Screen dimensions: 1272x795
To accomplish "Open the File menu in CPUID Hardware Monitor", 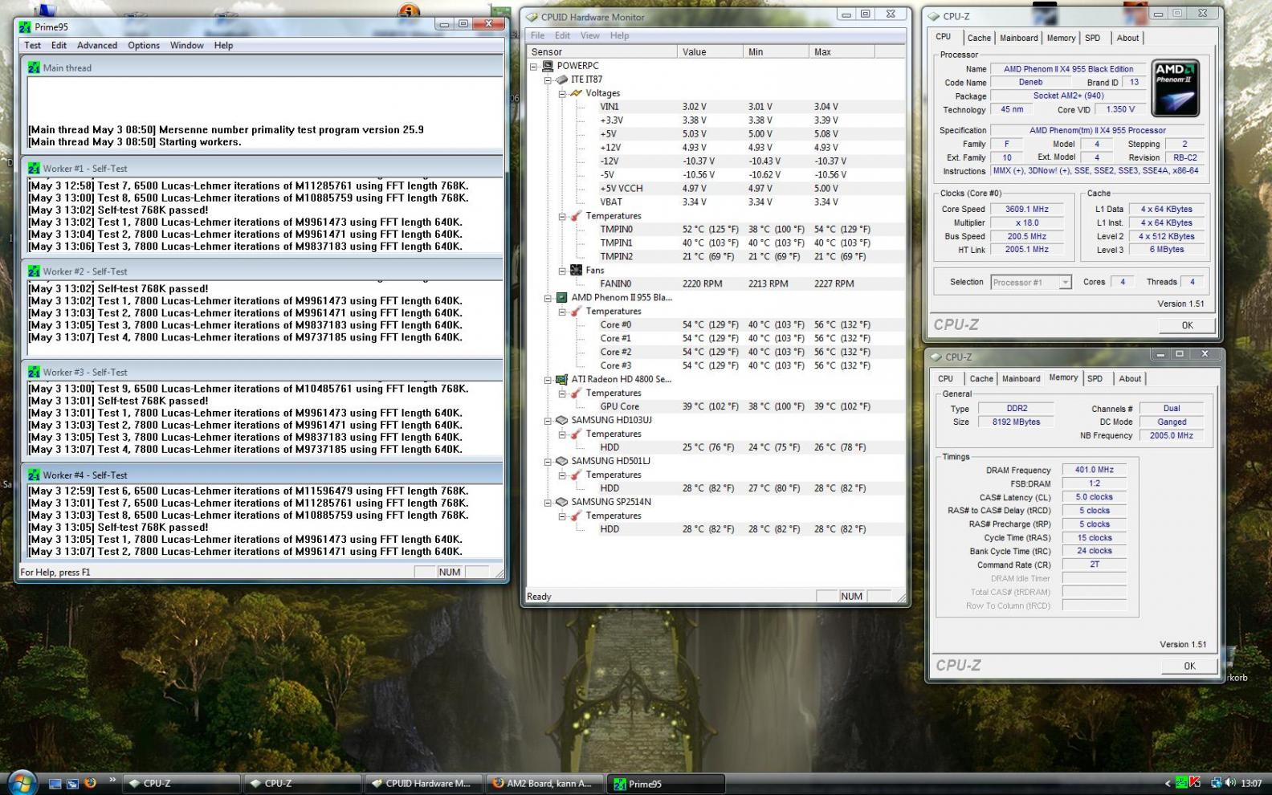I will 537,35.
